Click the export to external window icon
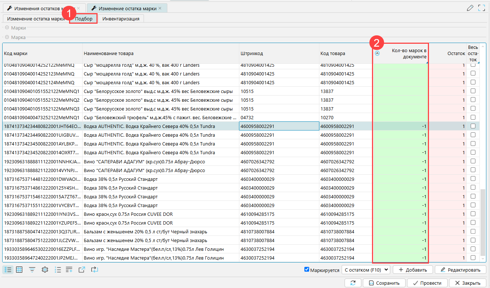The image size is (490, 288). tap(82, 270)
